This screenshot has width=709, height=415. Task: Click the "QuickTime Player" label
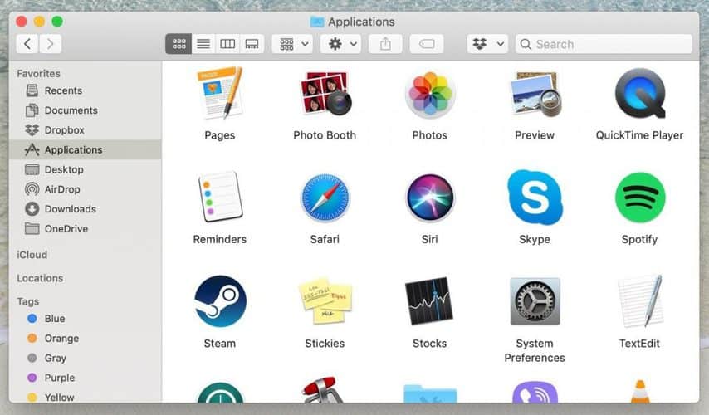click(639, 135)
